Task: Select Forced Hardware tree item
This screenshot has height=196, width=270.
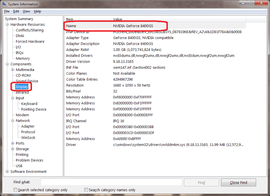Action: coord(30,42)
